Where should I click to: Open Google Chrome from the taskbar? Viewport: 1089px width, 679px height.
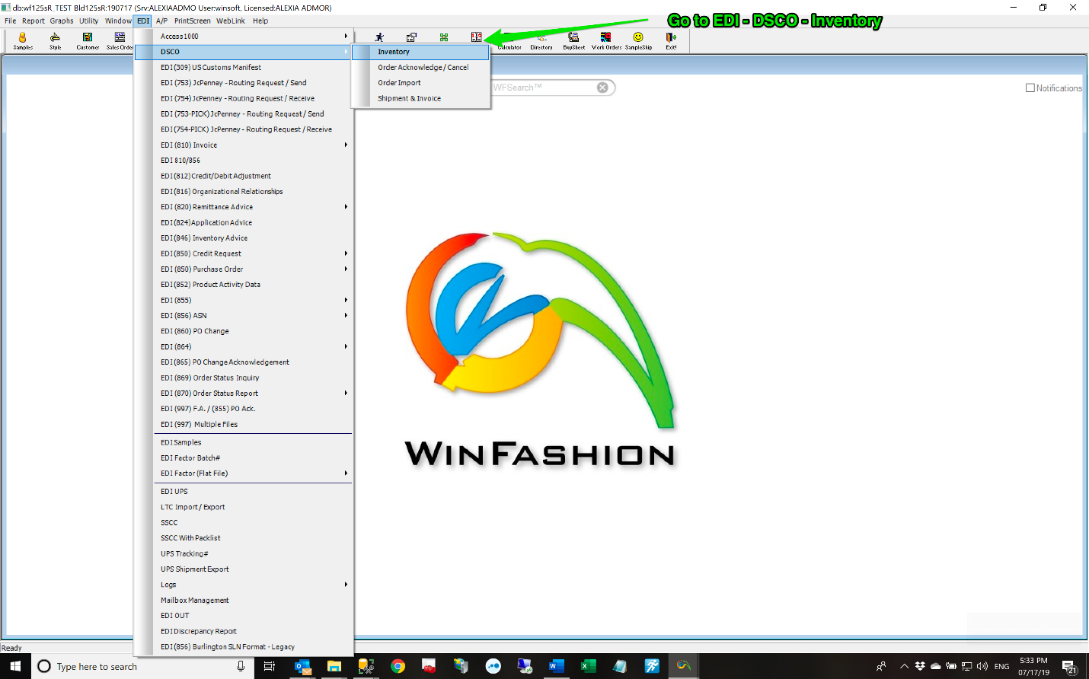pos(398,666)
